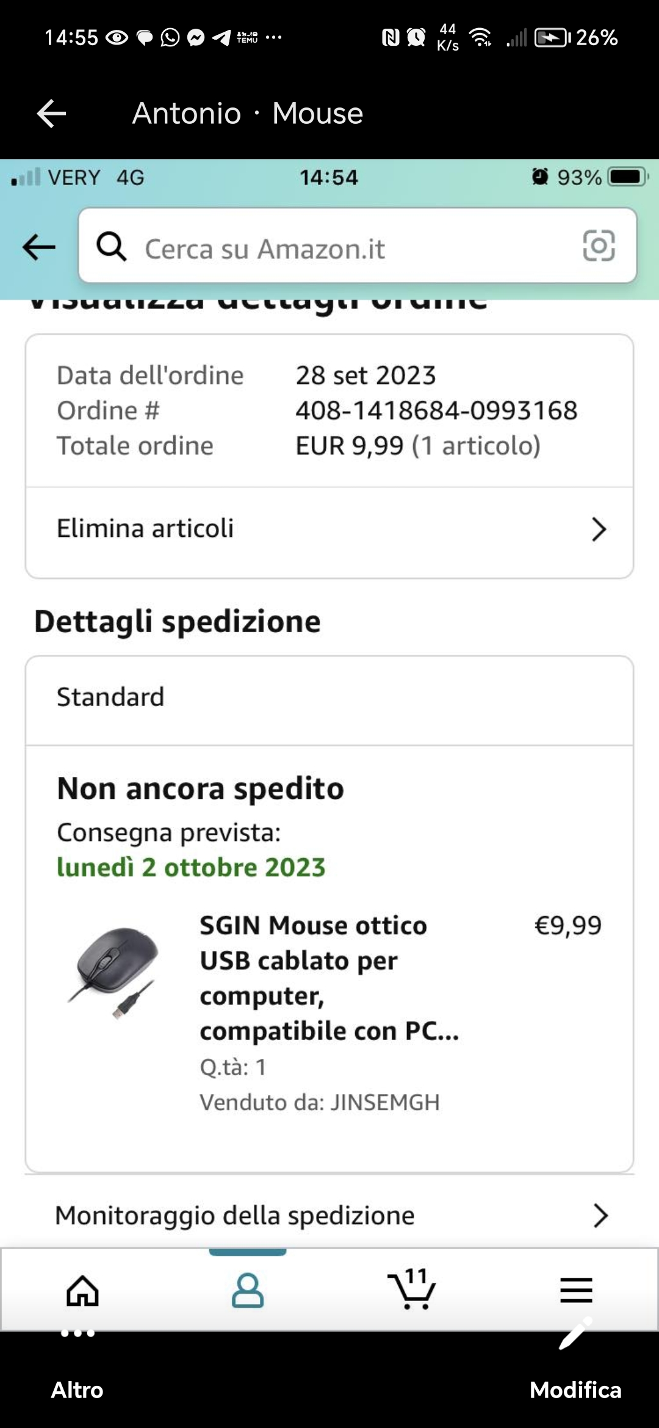Open the SGIN Mouse ottico product title
659x1428 pixels.
click(328, 978)
